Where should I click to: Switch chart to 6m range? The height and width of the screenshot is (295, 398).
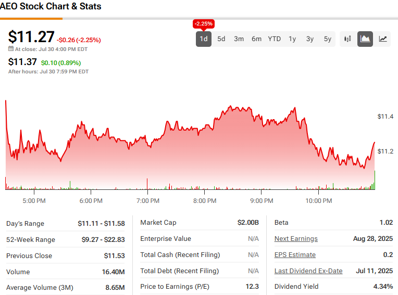pyautogui.click(x=257, y=39)
